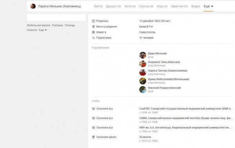Open the Игры 30 tab
This screenshot has height=148, width=235.
tap(162, 6)
